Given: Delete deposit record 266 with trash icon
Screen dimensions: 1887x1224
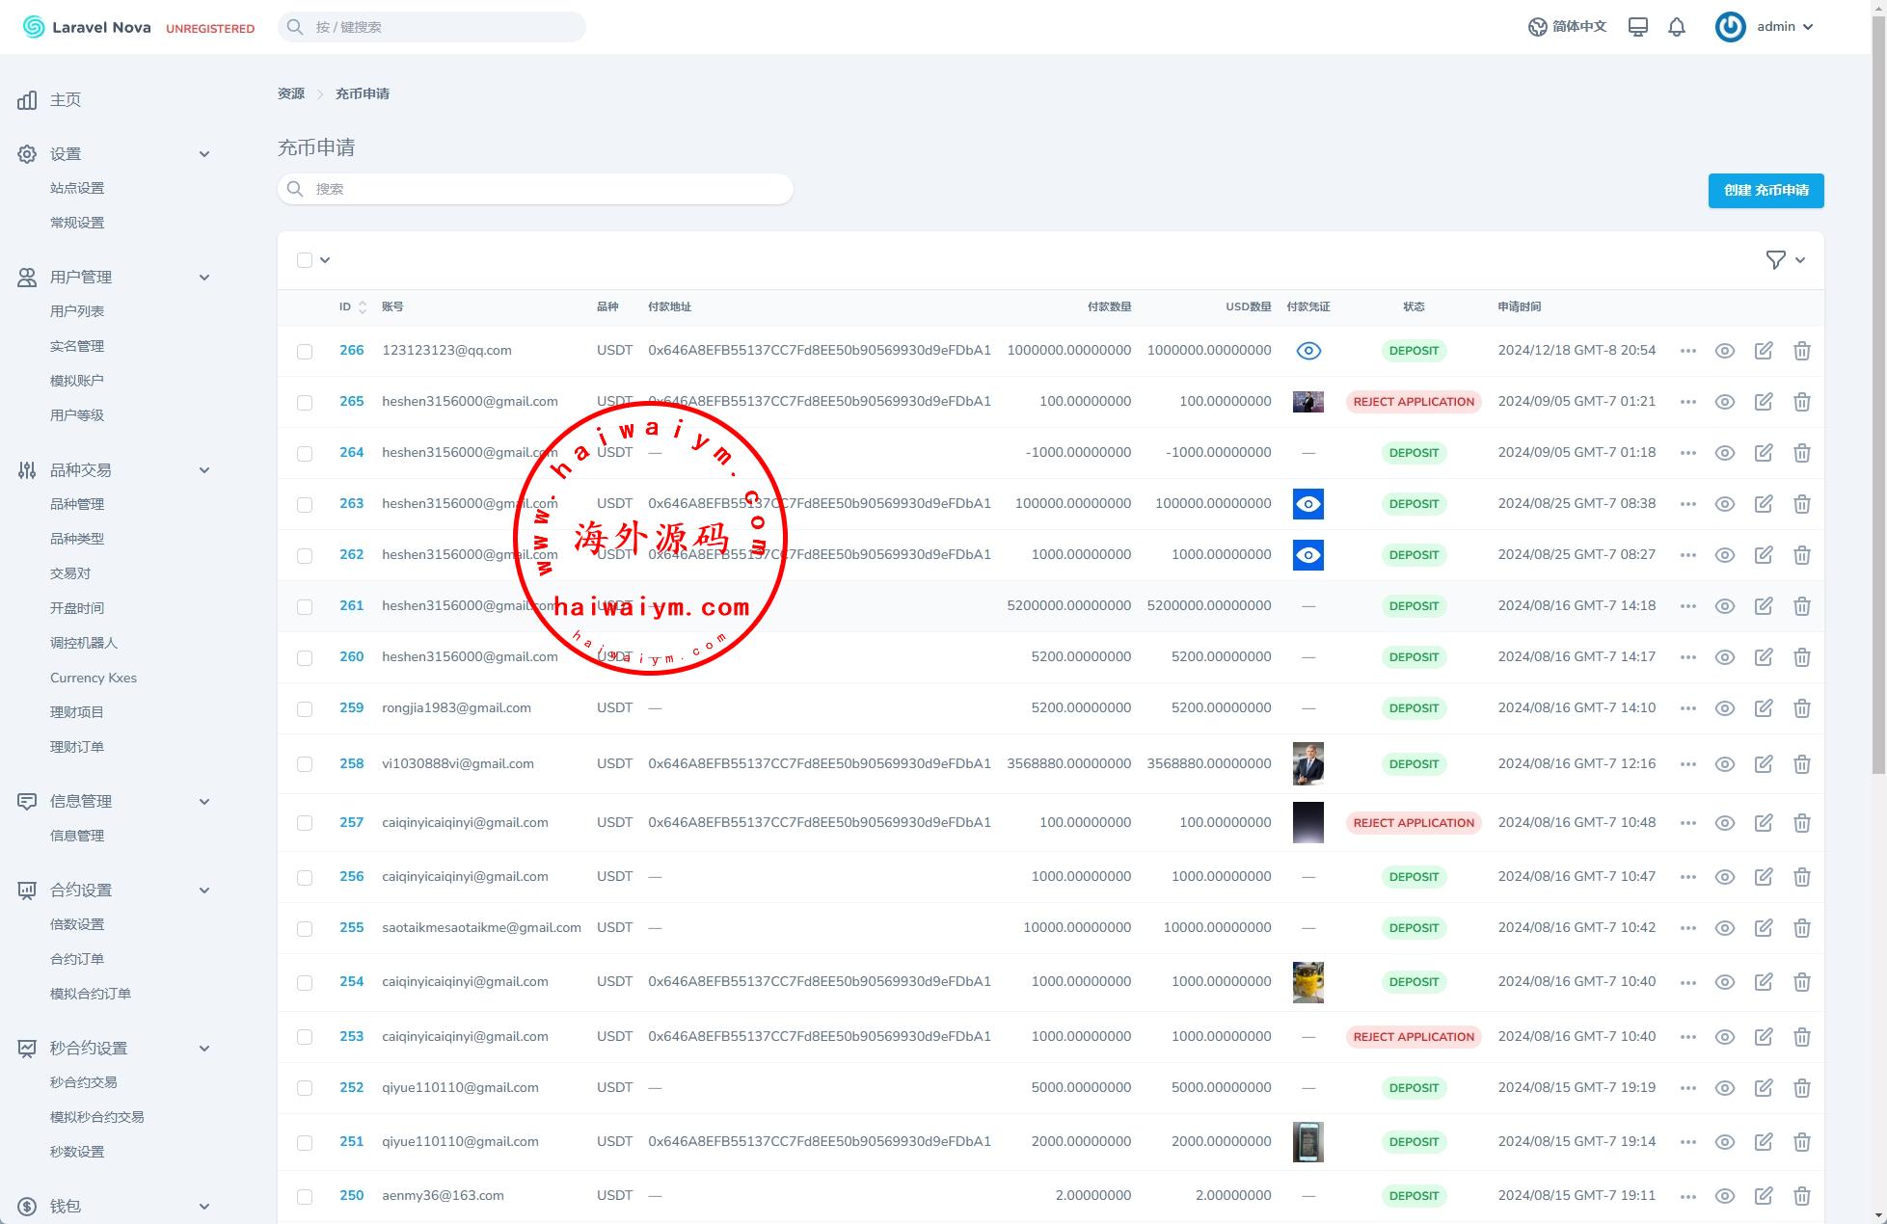Looking at the screenshot, I should click(x=1801, y=351).
